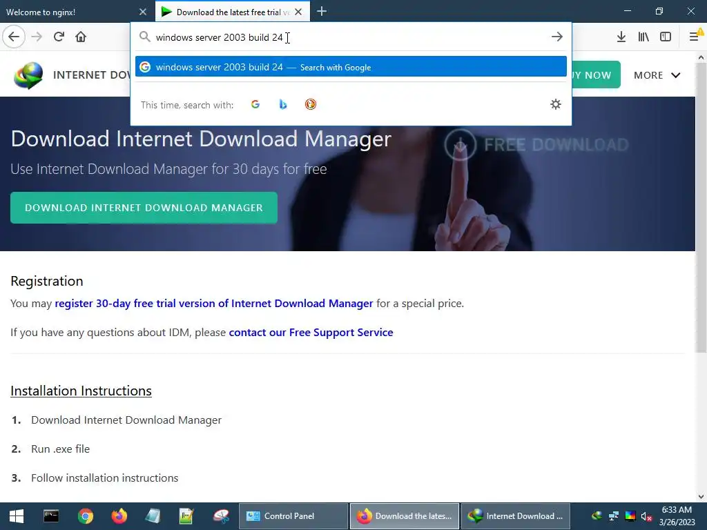Open the Snipping Tool taskbar icon
Screen dimensions: 707x530
221,516
